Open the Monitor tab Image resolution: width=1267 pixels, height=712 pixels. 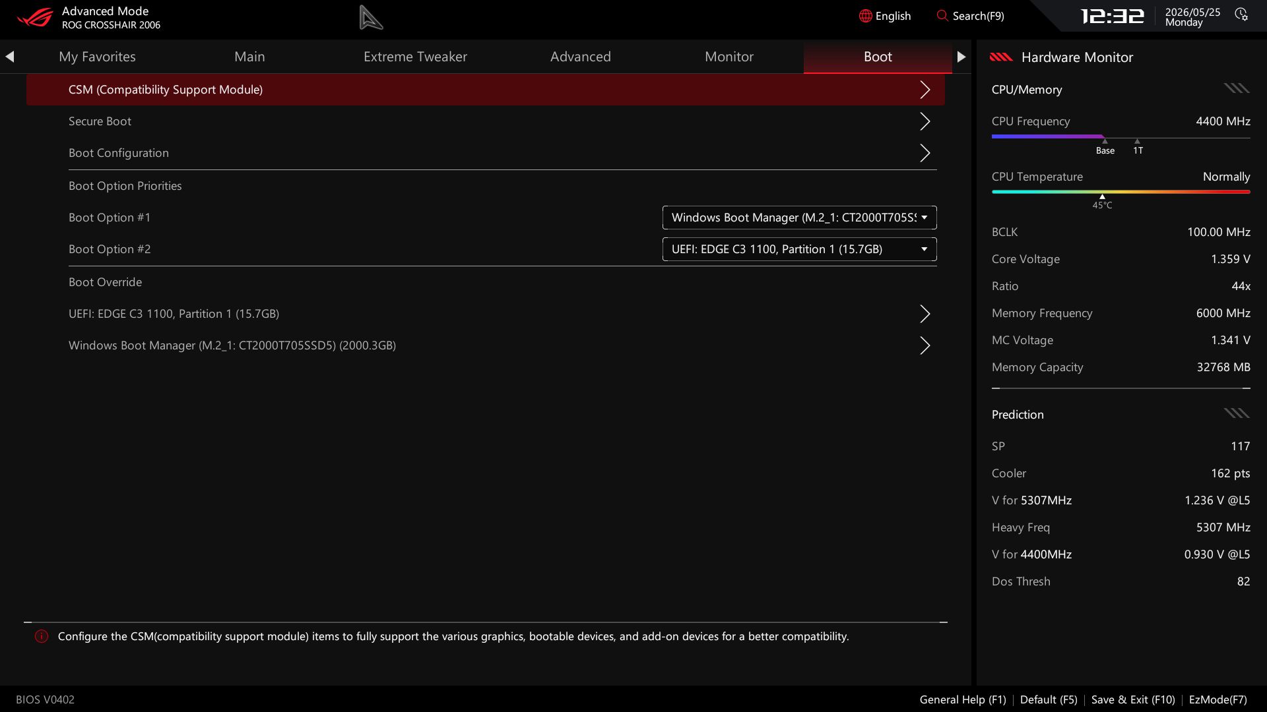pyautogui.click(x=729, y=57)
